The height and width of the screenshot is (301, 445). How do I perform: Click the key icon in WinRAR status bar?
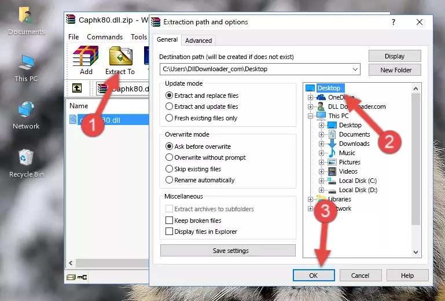click(82, 277)
